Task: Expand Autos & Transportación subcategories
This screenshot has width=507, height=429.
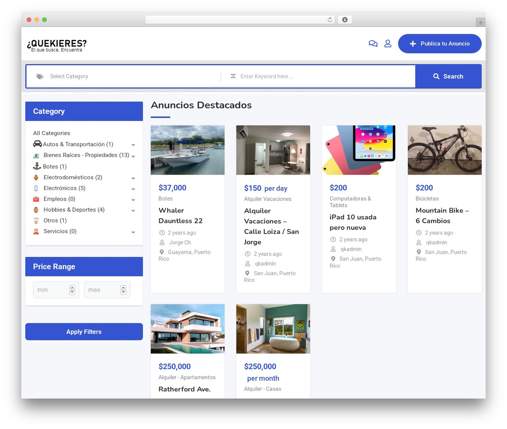Action: pos(133,145)
